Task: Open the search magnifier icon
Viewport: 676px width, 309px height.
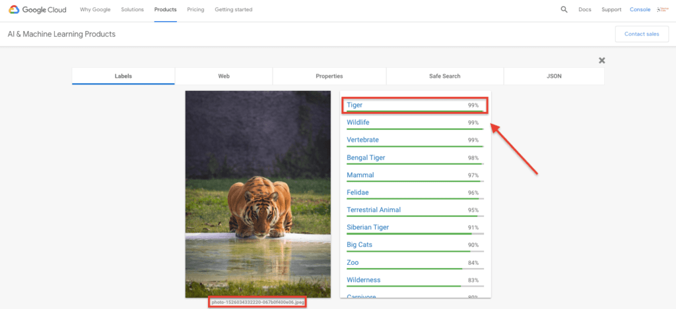Action: click(564, 10)
